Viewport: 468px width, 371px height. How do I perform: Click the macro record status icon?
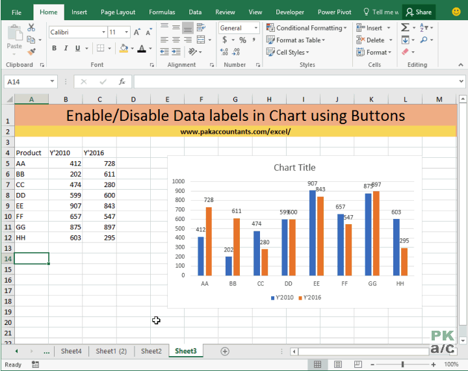(35, 364)
